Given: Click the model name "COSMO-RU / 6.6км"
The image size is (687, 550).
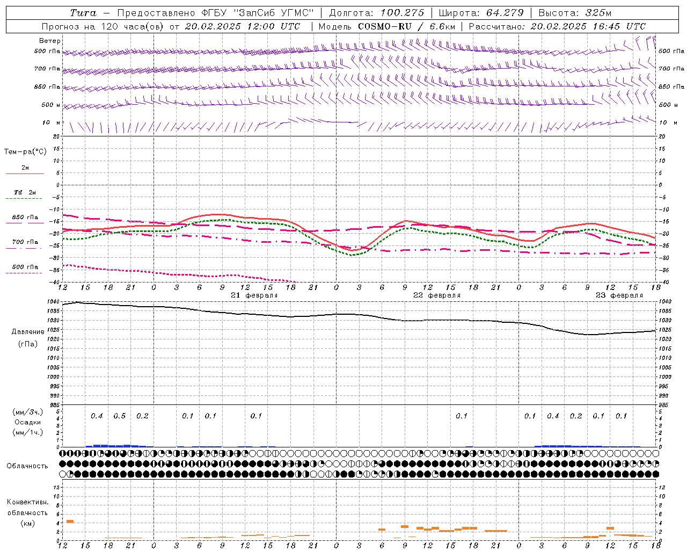Looking at the screenshot, I should [406, 26].
